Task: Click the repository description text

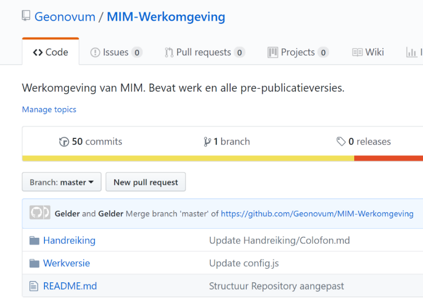Action: tap(183, 88)
